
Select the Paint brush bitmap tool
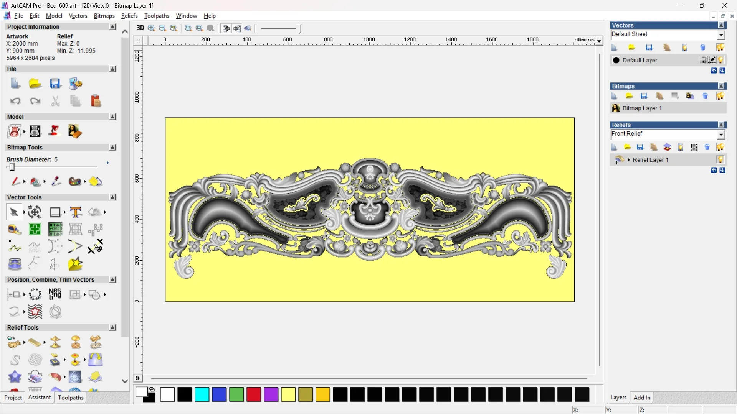[x=15, y=181]
